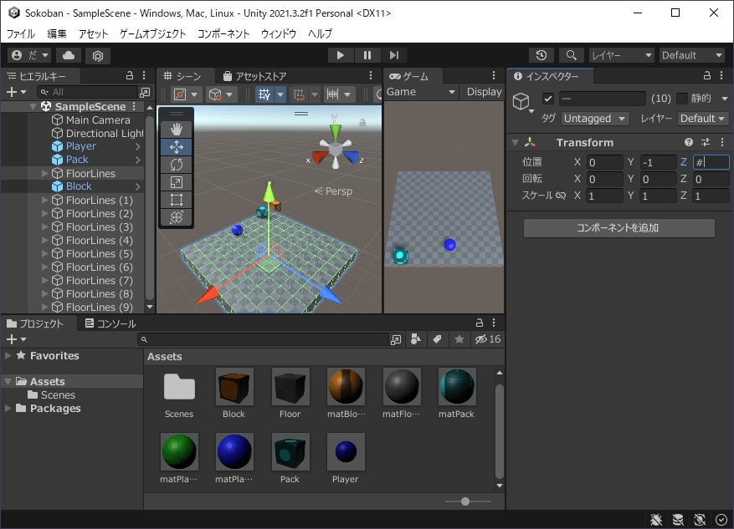
Task: Click the cache server icon in status bar
Action: [678, 520]
